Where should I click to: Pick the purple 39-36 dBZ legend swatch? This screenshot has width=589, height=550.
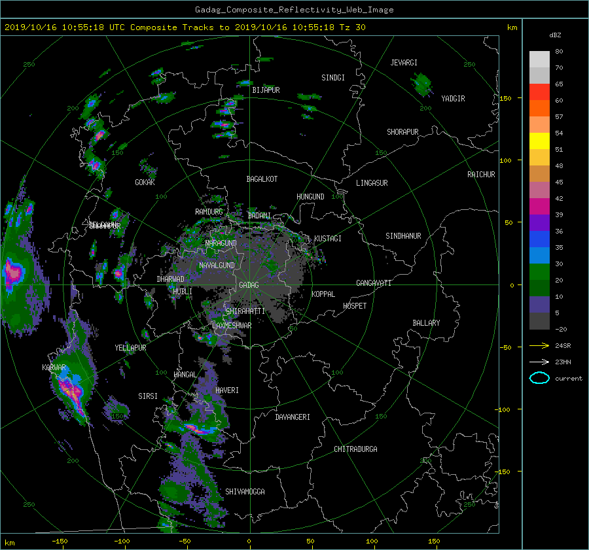(x=539, y=222)
